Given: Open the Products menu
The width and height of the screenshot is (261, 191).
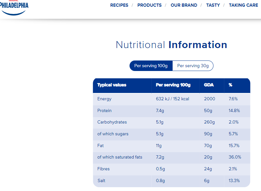Looking at the screenshot, I should 149,5.
